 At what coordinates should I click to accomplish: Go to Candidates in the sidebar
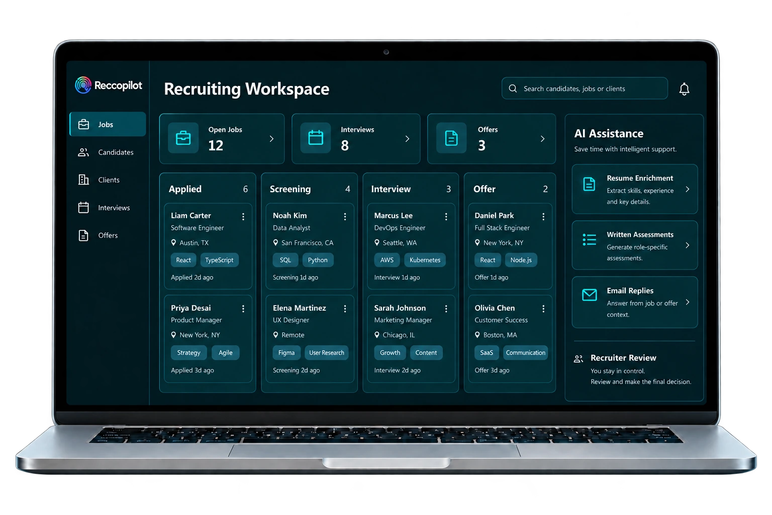108,152
